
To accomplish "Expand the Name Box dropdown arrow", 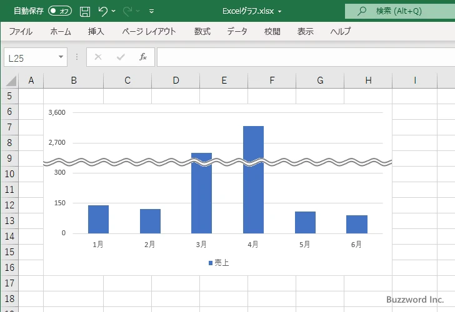I will [61, 57].
